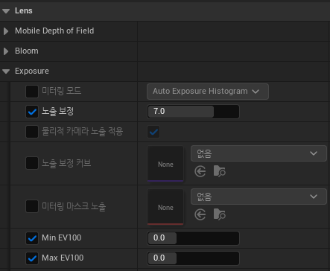Uncheck the Min EV100 override checkbox
This screenshot has height=271, width=330.
point(32,238)
